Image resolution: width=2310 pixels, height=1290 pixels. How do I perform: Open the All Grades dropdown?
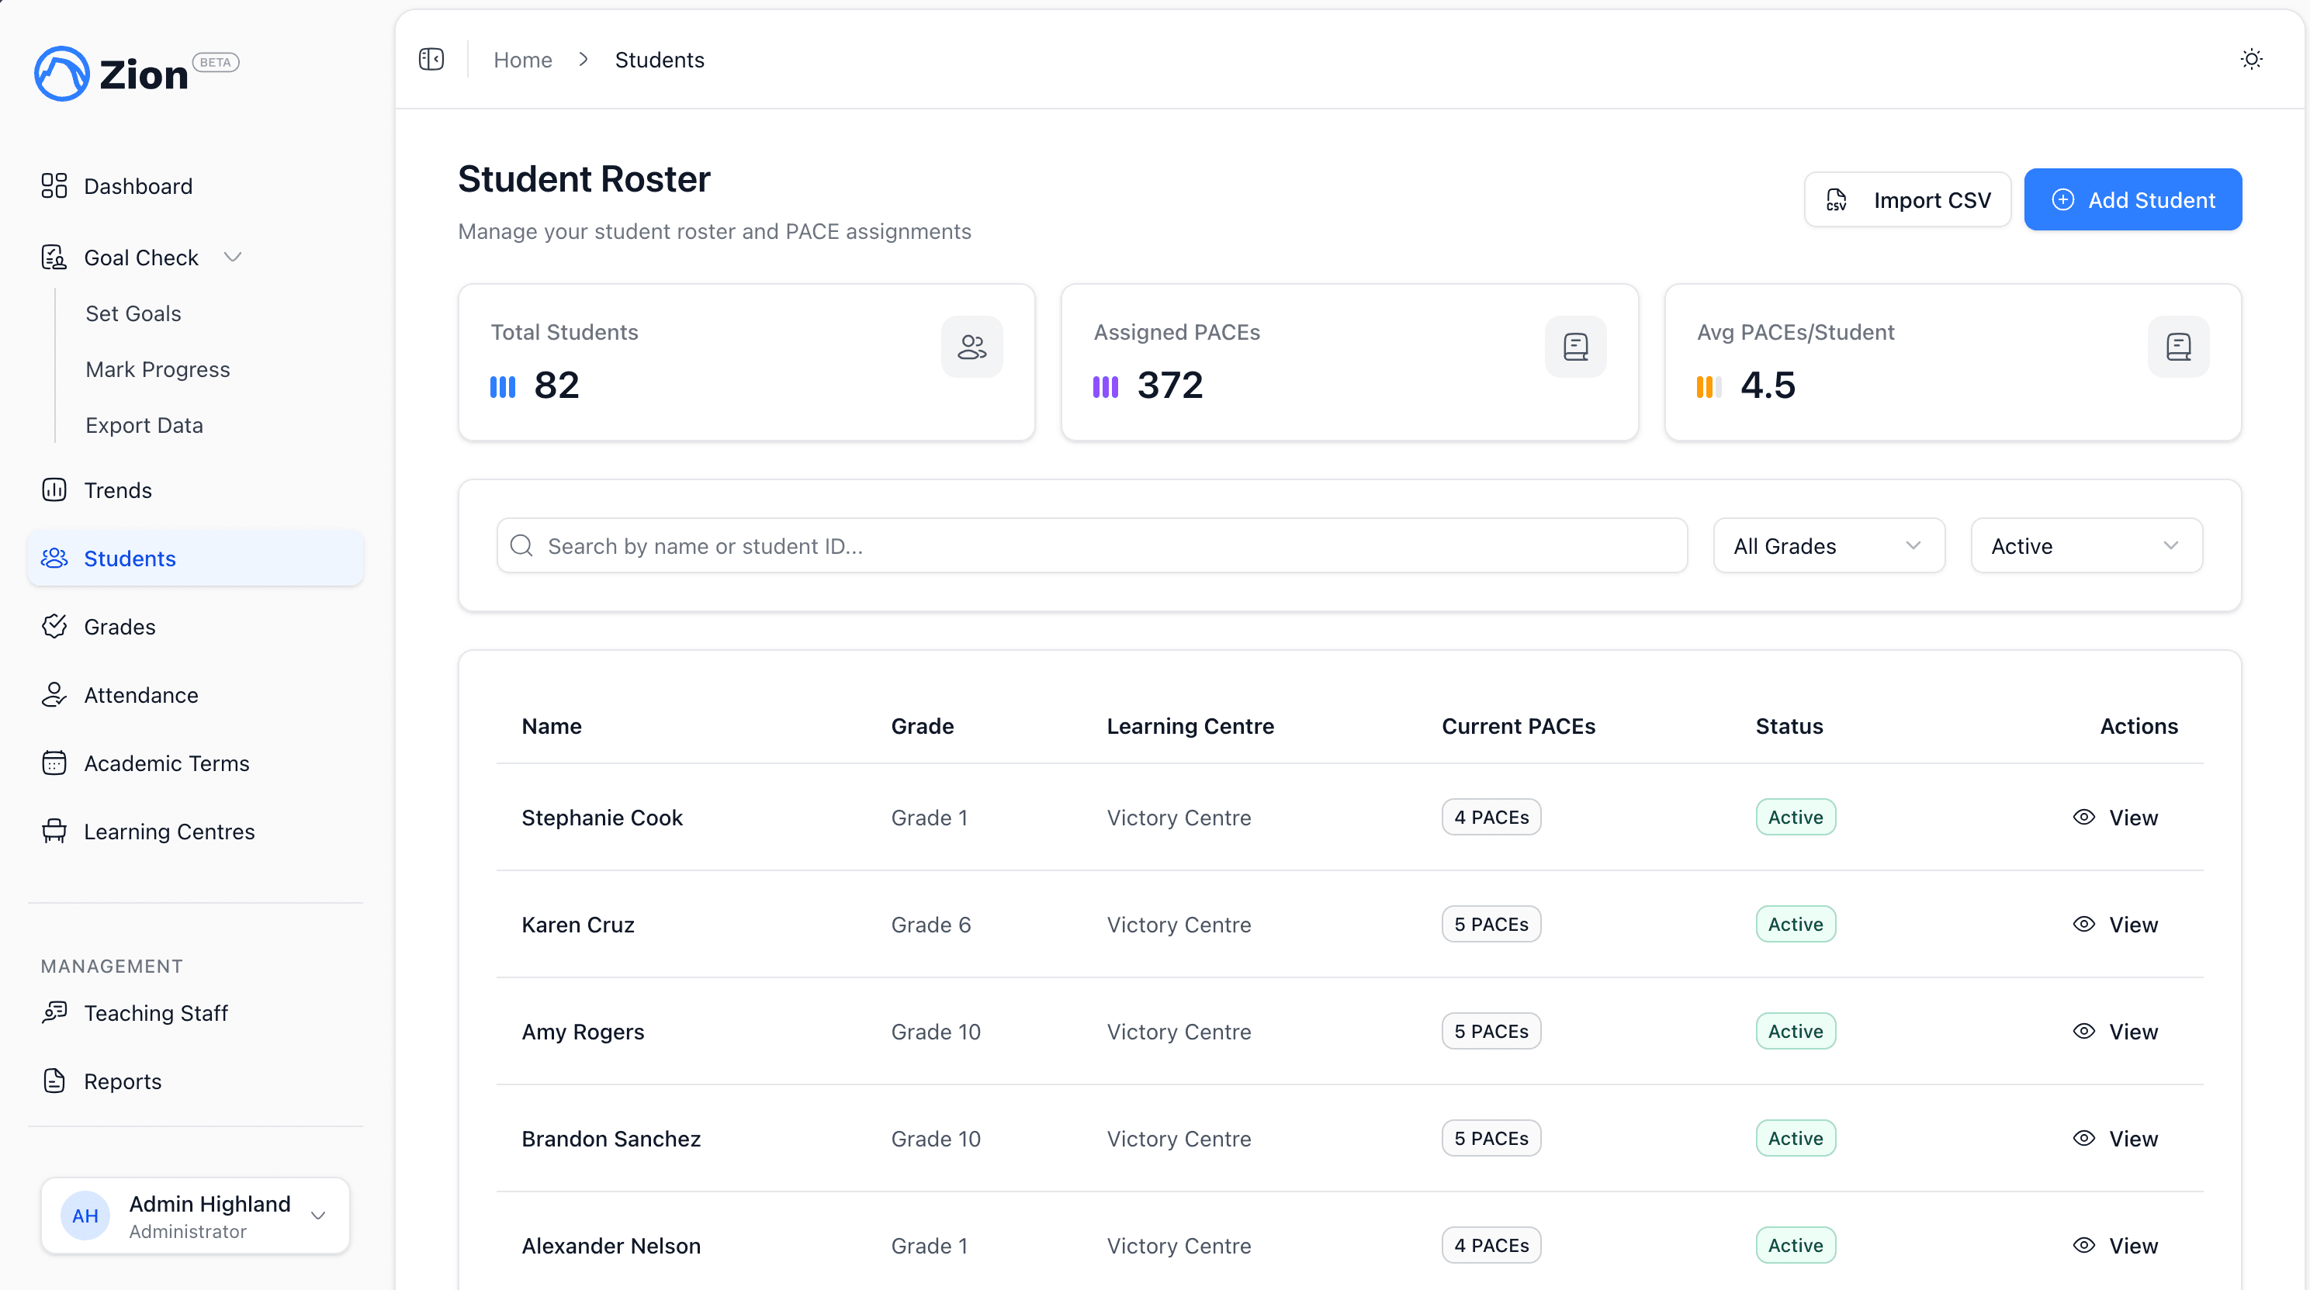point(1827,545)
